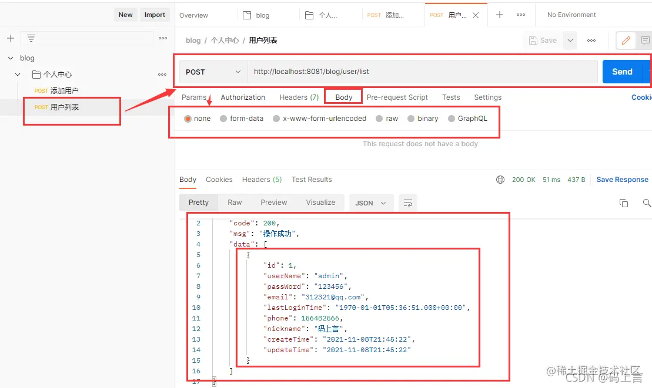The image size is (652, 388).
Task: Switch response view to Raw
Action: click(x=235, y=203)
